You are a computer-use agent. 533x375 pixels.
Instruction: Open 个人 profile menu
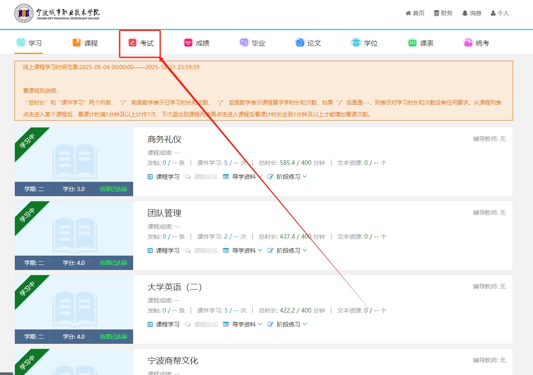click(500, 13)
